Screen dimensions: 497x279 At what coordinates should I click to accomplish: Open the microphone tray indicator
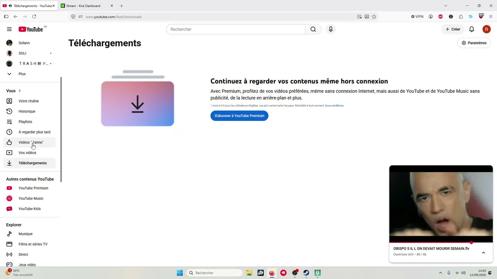[x=449, y=273]
